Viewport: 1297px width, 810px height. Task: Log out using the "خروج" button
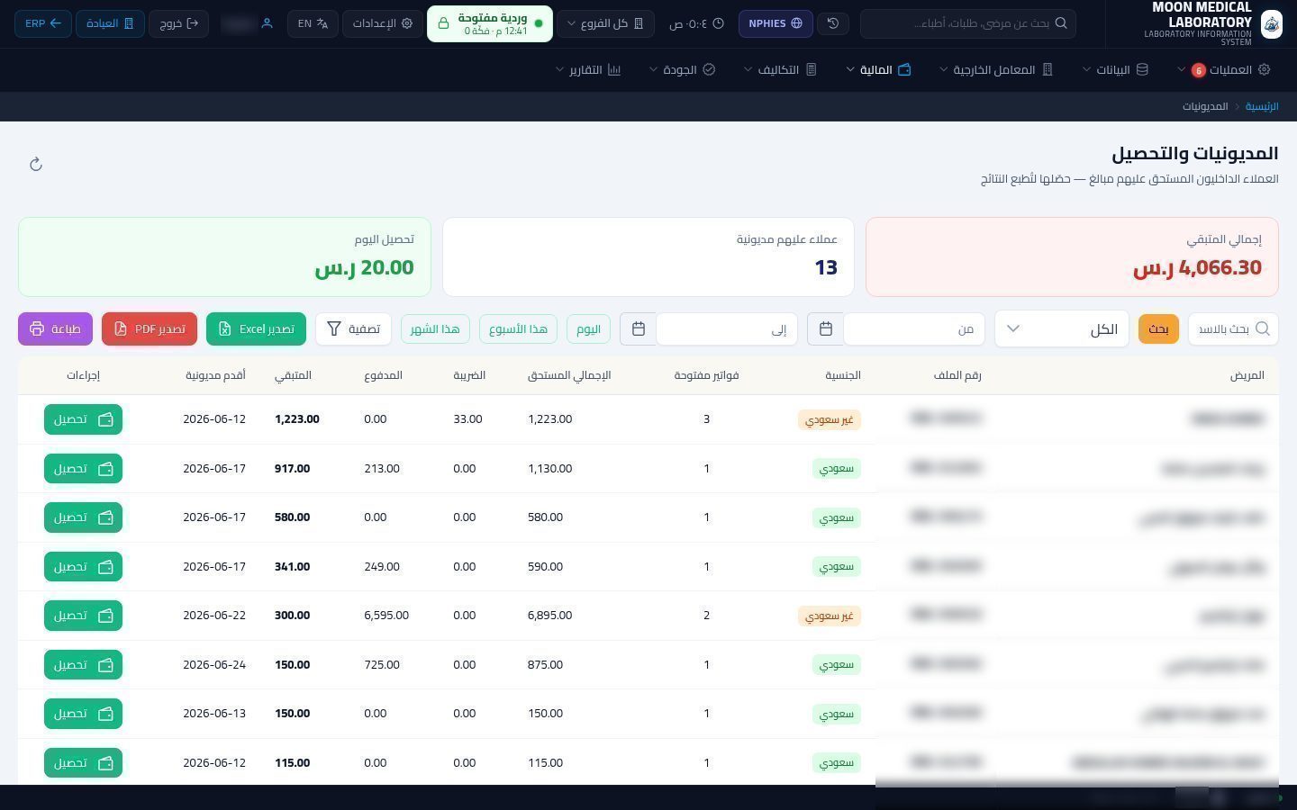pos(179,23)
